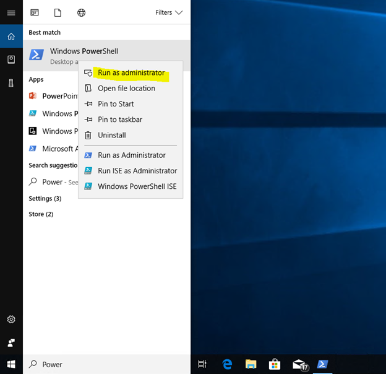Choose Windows PowerShell ISE jump item
Image resolution: width=386 pixels, height=374 pixels.
tap(131, 186)
